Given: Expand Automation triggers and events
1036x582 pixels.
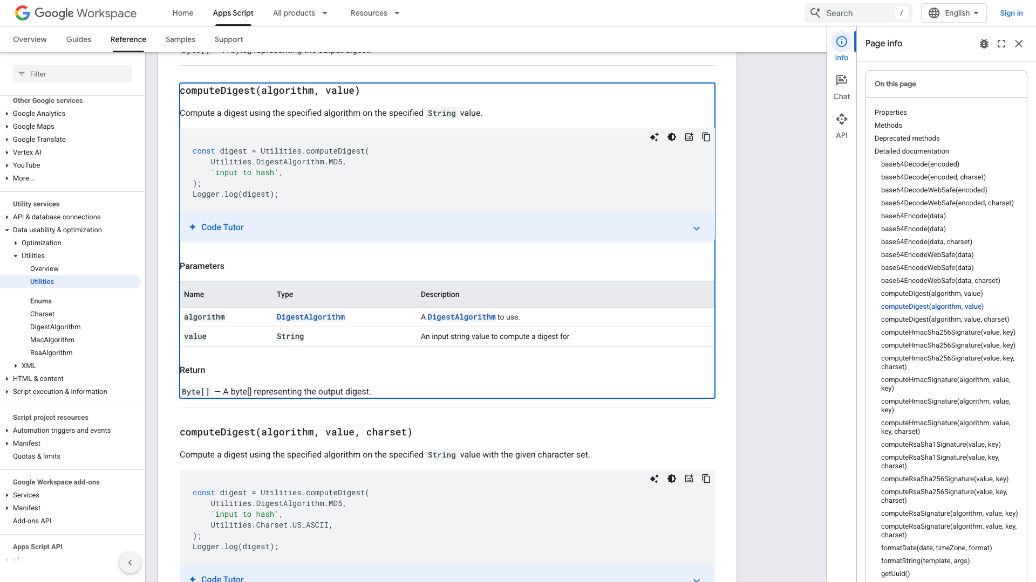Looking at the screenshot, I should [7, 431].
